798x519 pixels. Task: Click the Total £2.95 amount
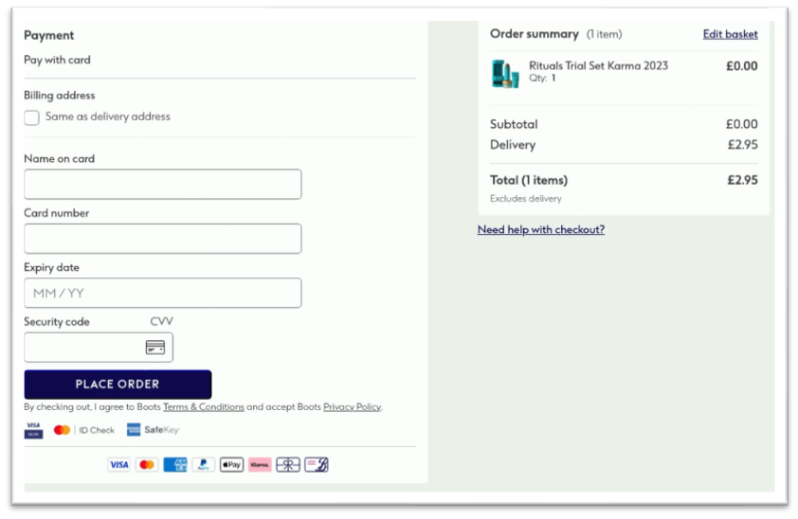pyautogui.click(x=742, y=180)
